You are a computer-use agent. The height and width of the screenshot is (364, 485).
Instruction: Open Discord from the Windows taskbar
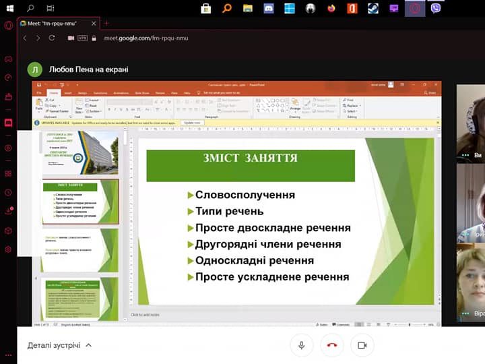[268, 9]
